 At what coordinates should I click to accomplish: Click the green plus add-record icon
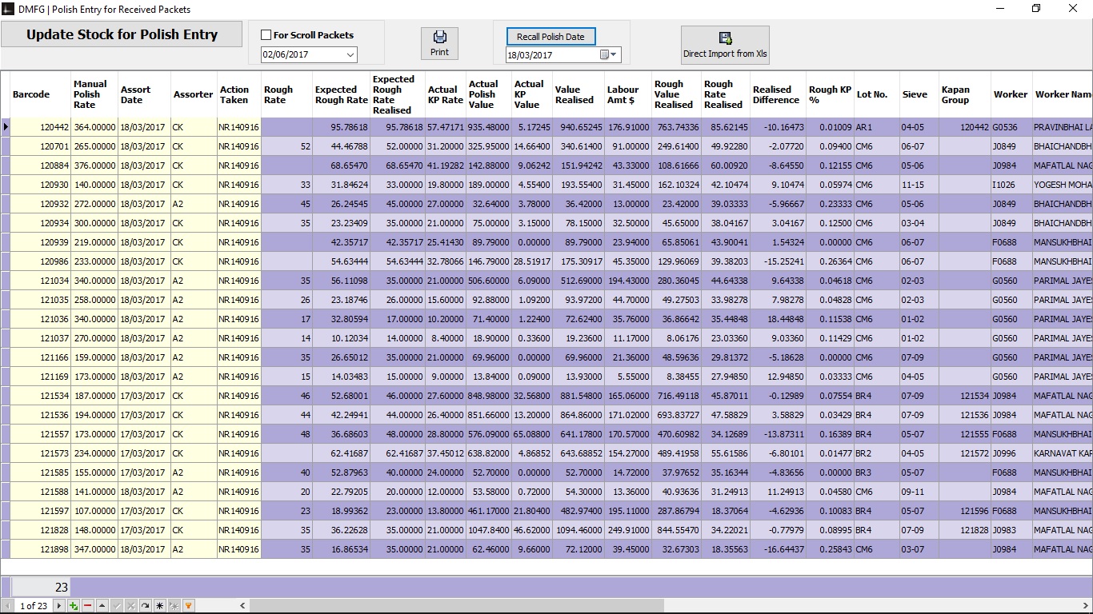[74, 605]
